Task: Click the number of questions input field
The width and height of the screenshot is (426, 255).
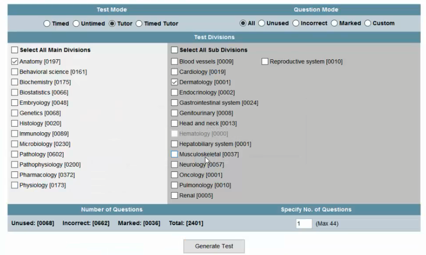Action: tap(304, 224)
